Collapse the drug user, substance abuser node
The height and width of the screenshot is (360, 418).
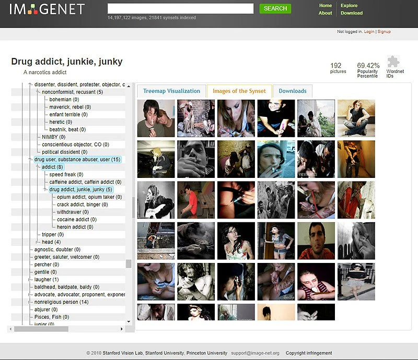coord(30,160)
